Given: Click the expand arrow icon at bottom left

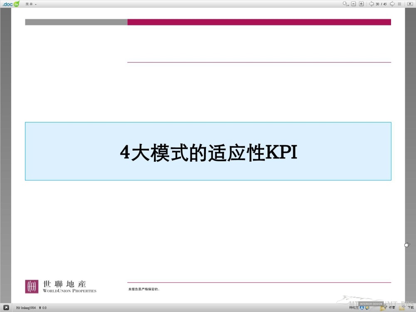Looking at the screenshot, I should pos(6,308).
